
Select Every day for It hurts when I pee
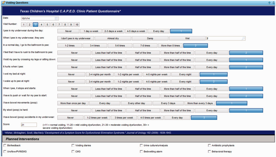[x=212, y=67]
